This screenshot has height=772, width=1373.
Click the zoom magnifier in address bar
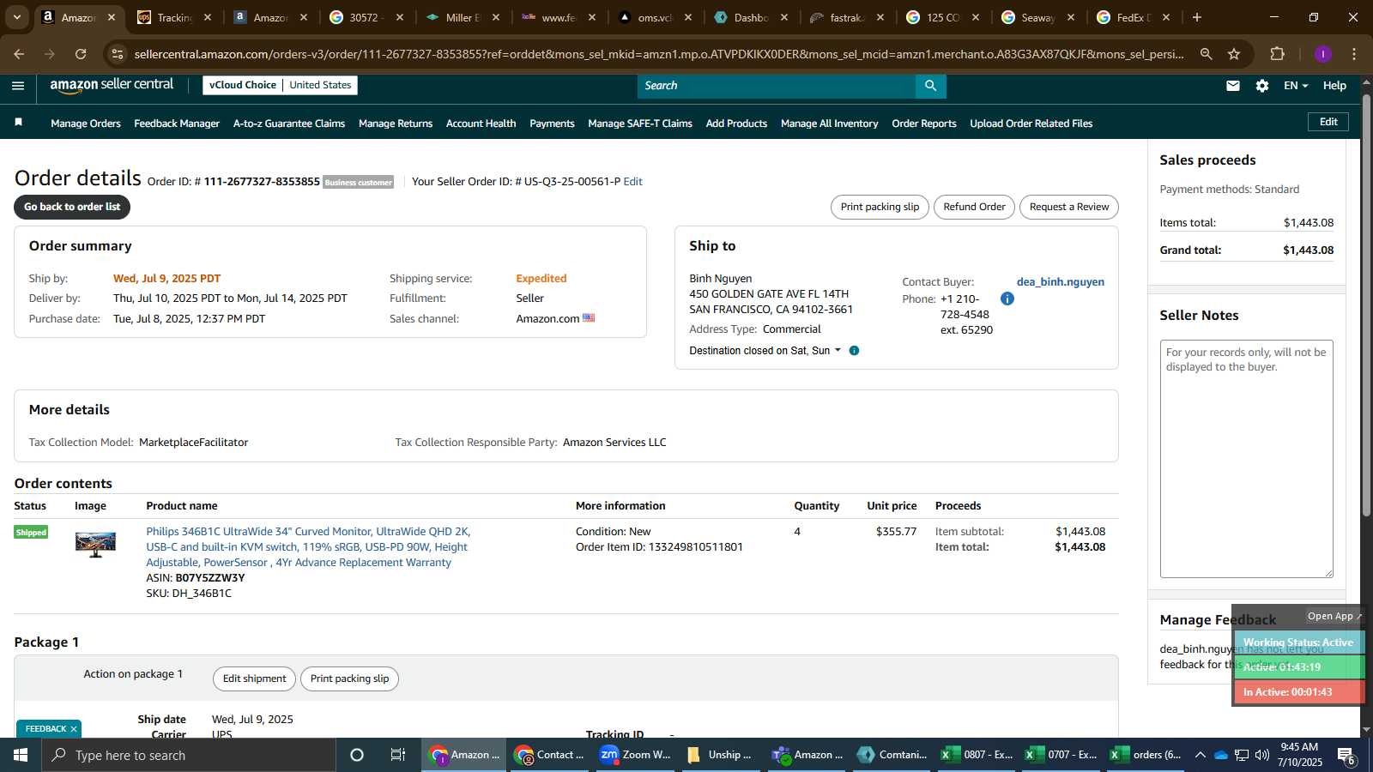pos(1207,54)
